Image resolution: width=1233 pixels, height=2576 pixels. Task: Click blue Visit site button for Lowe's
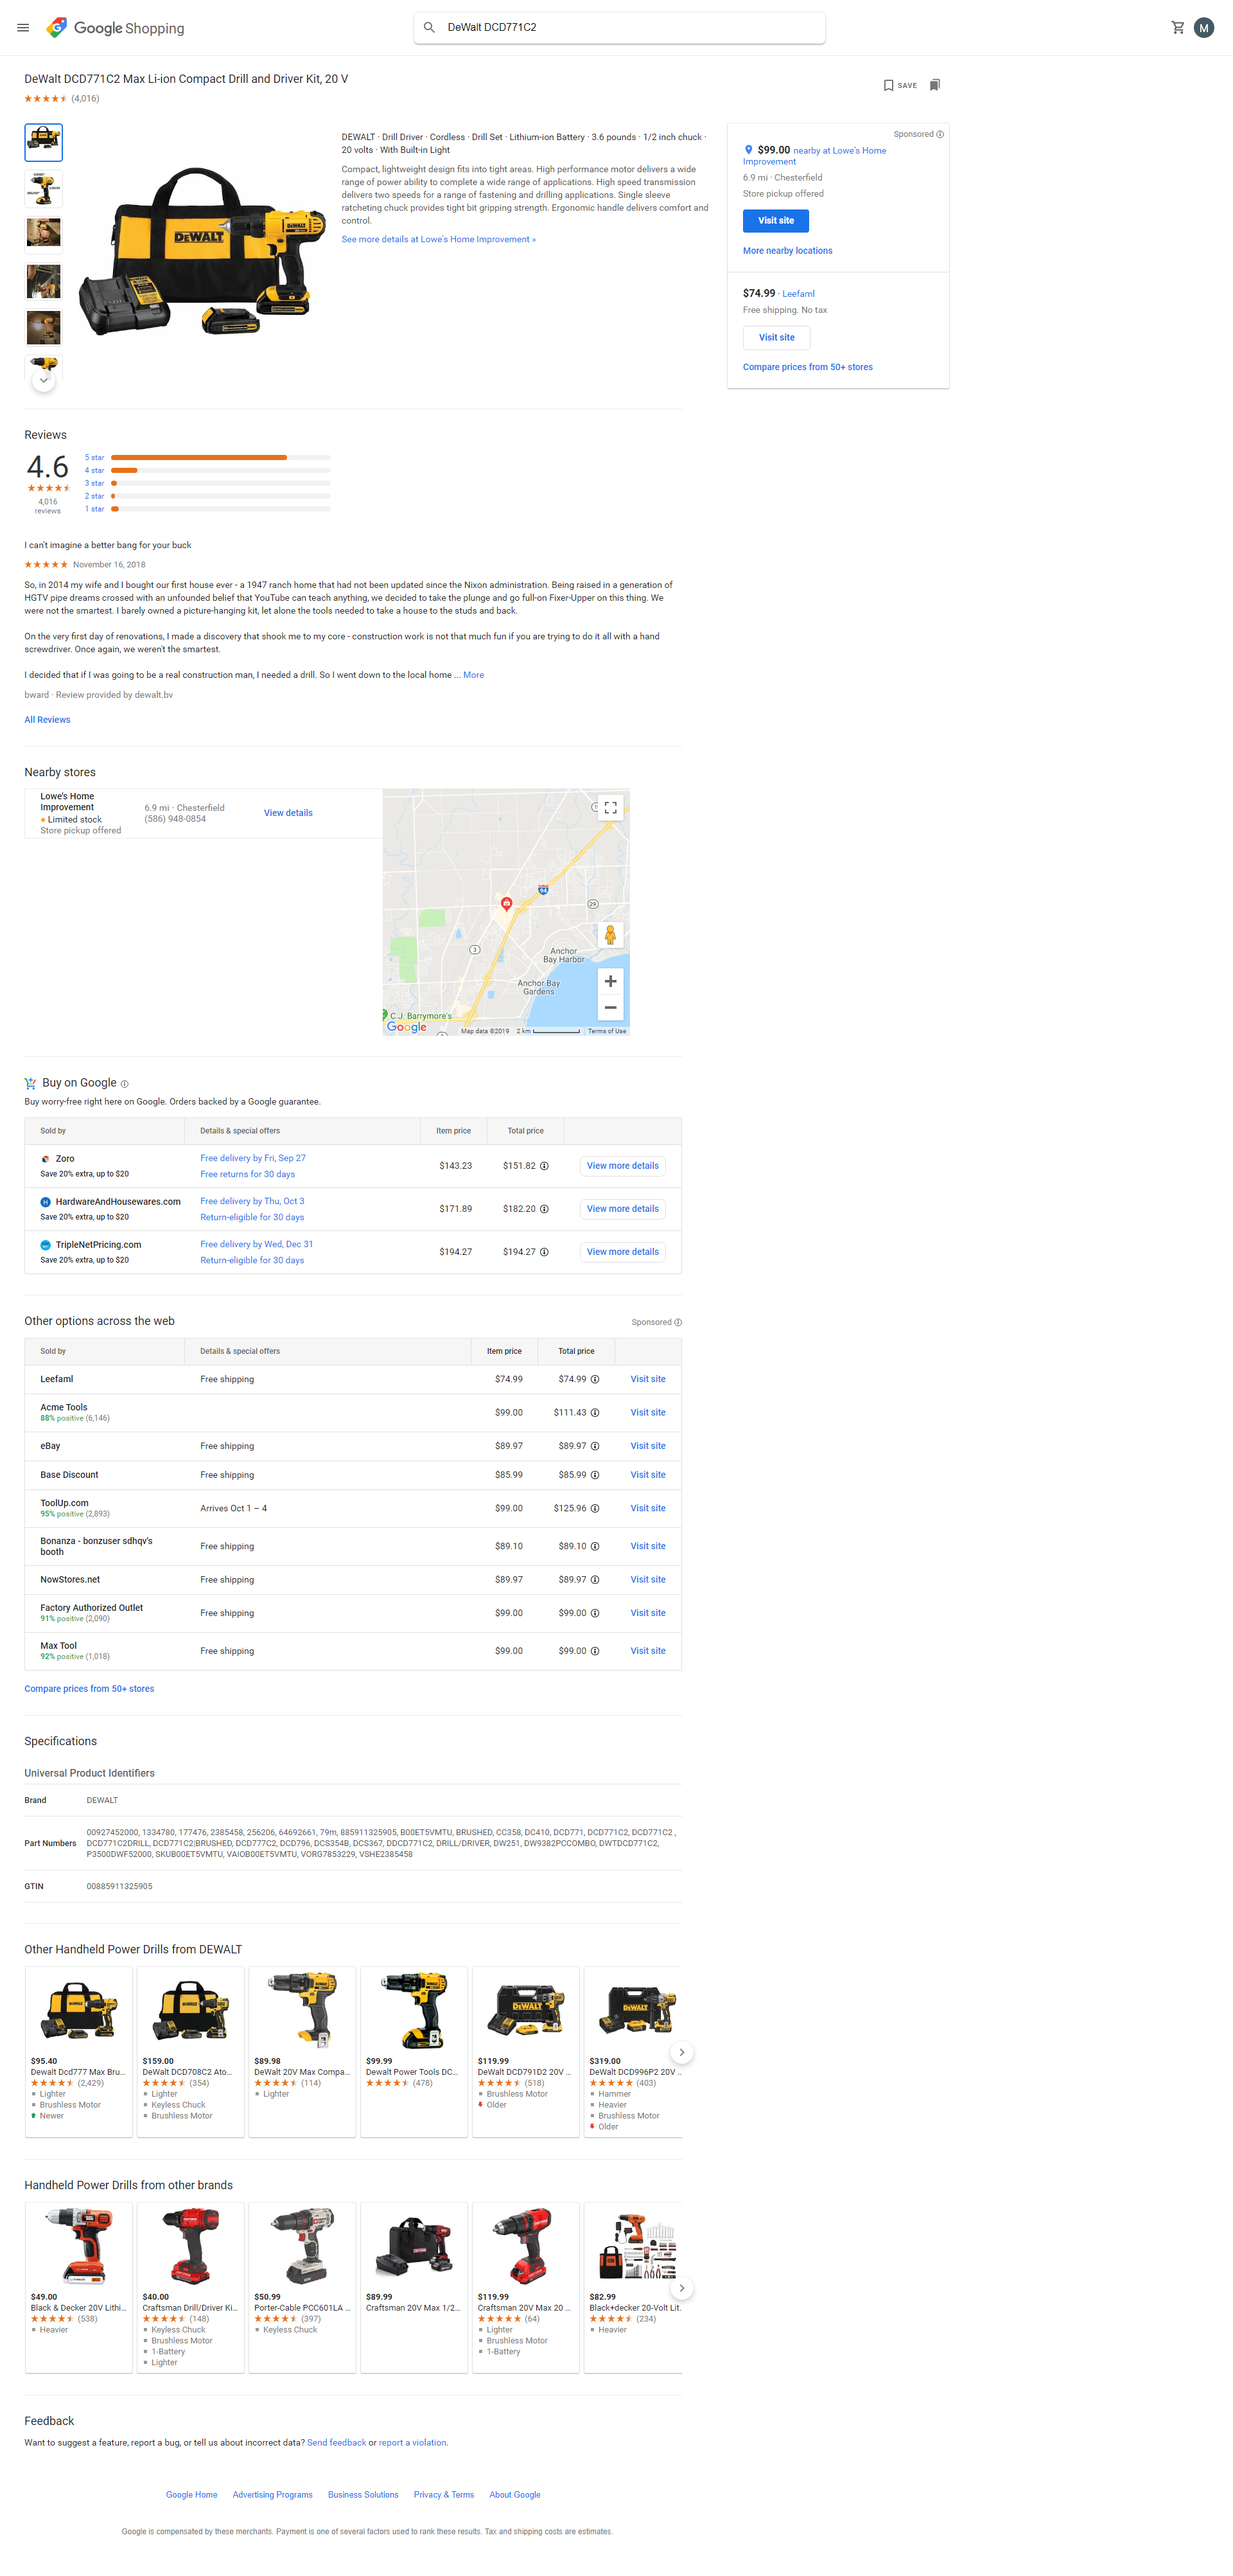point(775,221)
